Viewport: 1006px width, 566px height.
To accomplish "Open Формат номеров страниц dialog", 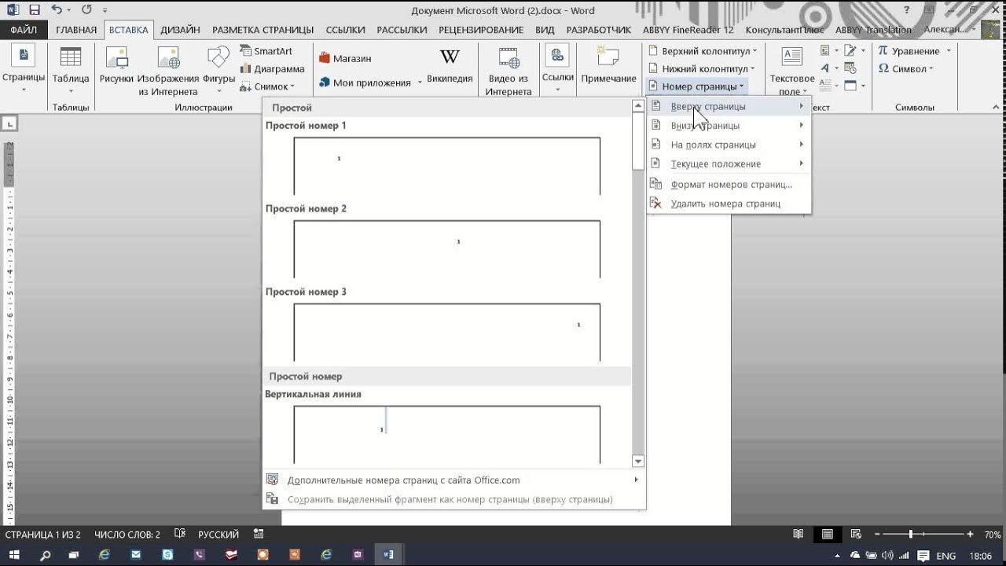I will [729, 184].
